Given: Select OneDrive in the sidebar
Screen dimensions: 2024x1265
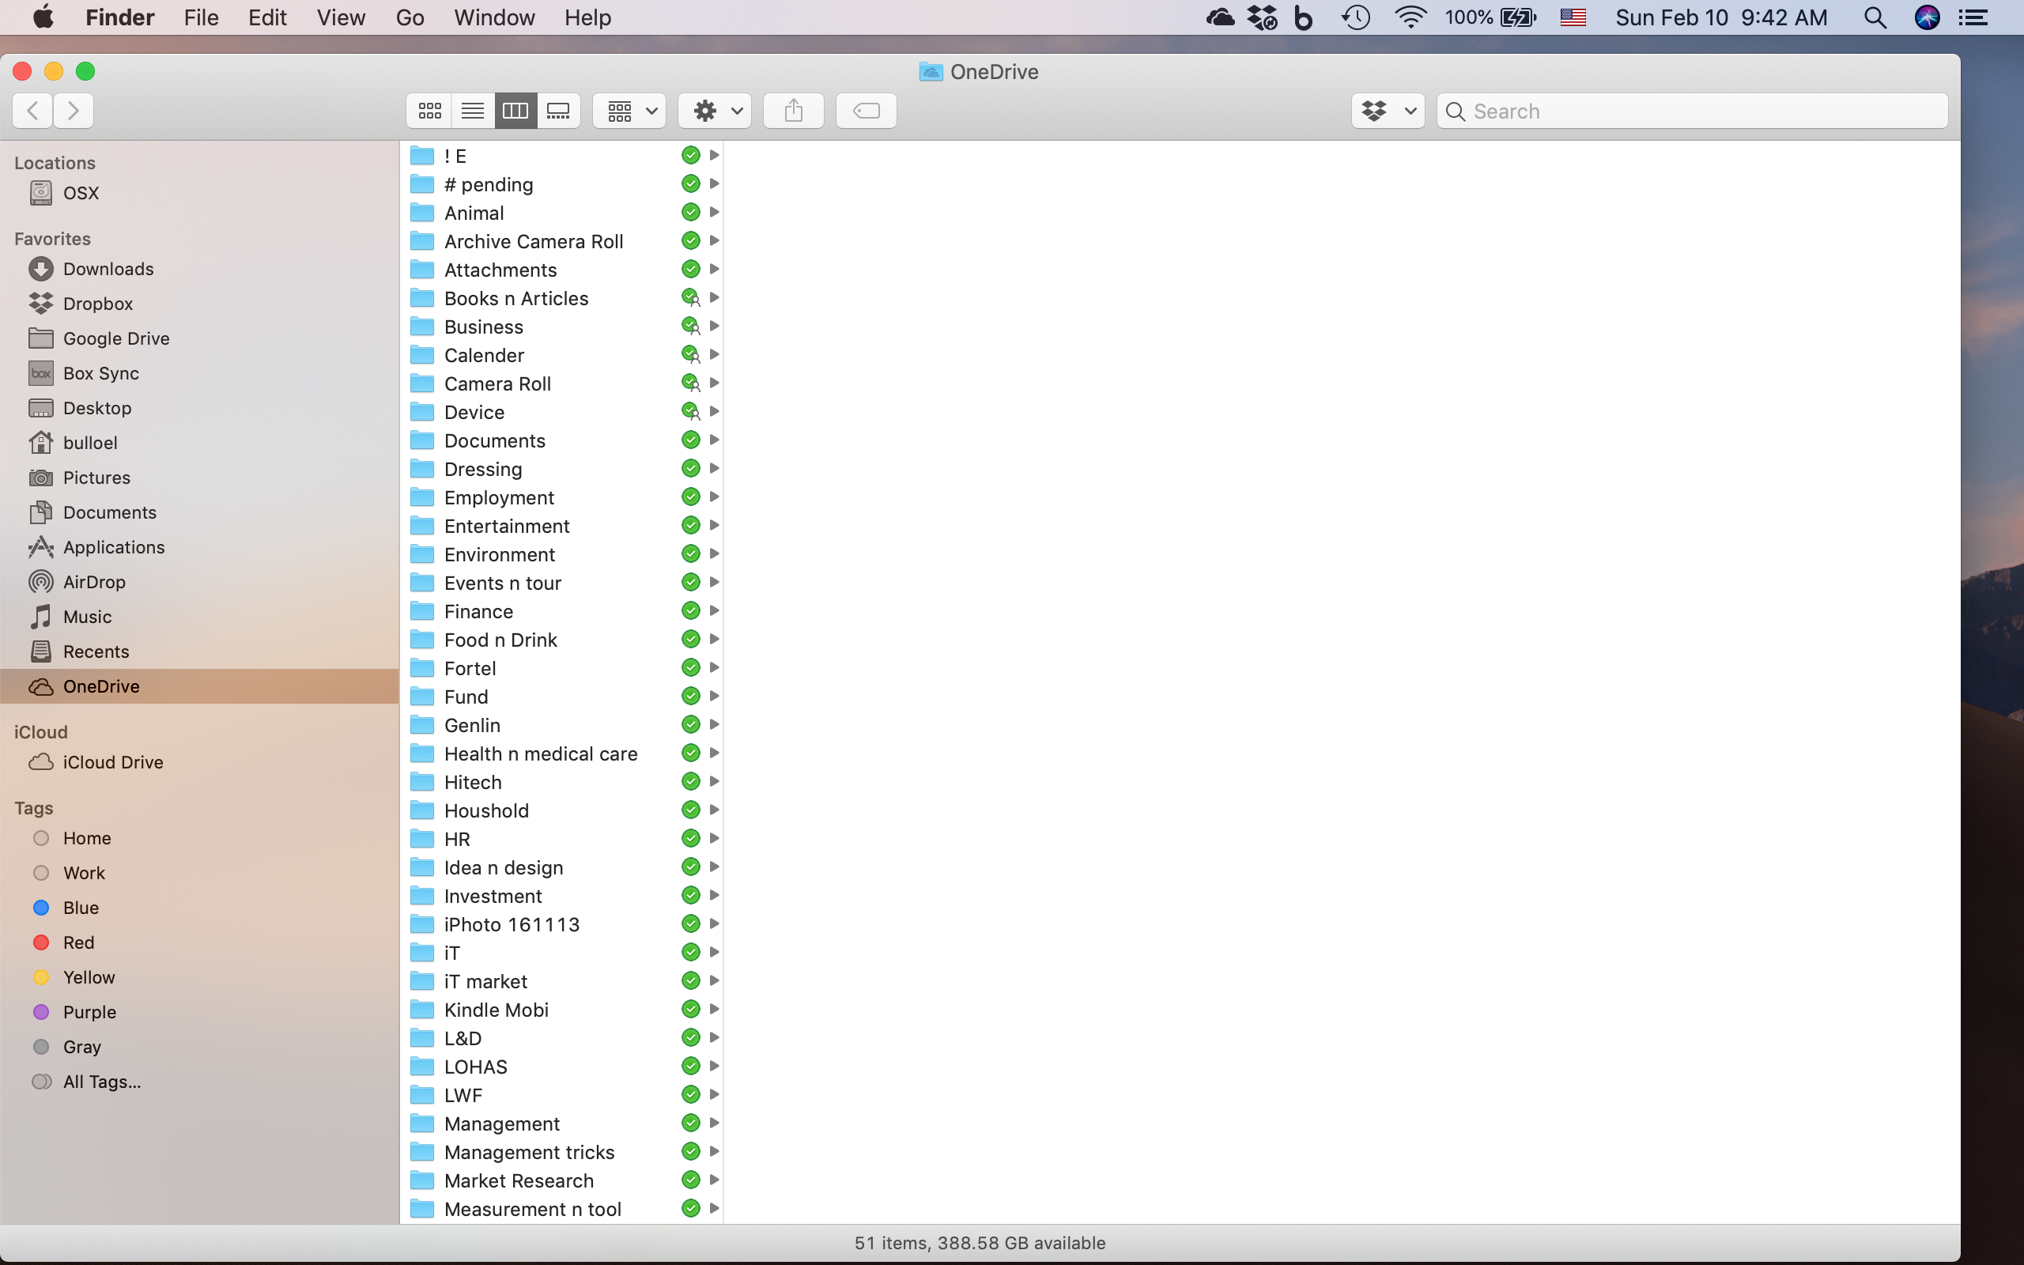Looking at the screenshot, I should point(199,686).
